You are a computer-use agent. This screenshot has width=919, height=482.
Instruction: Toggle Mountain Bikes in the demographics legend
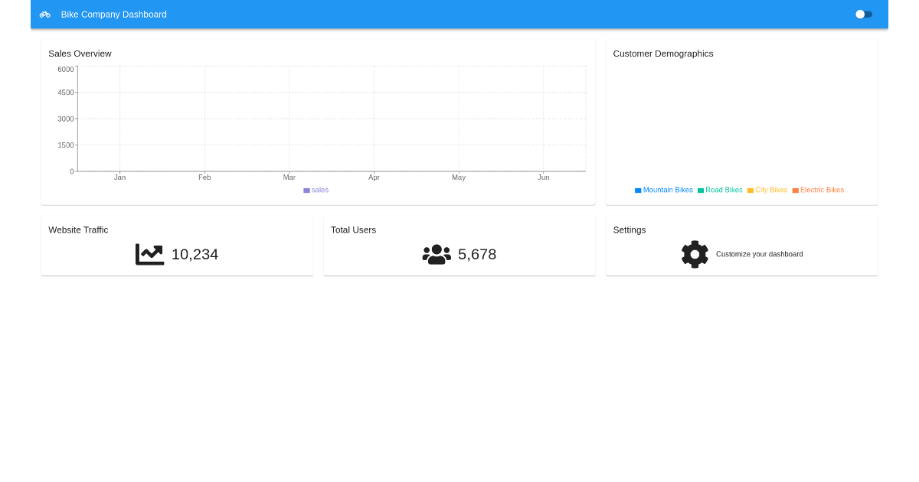[663, 190]
